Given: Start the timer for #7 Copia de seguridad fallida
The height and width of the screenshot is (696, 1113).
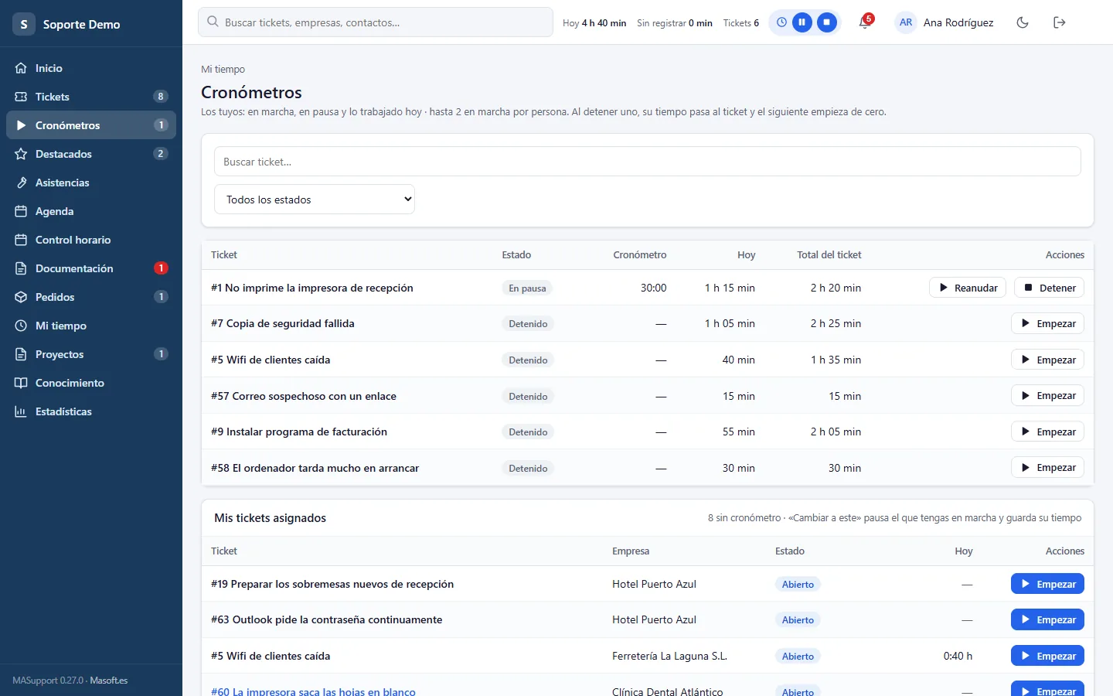Looking at the screenshot, I should (1047, 323).
